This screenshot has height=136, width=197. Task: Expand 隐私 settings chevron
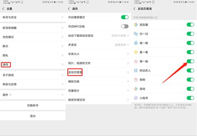coord(62,55)
